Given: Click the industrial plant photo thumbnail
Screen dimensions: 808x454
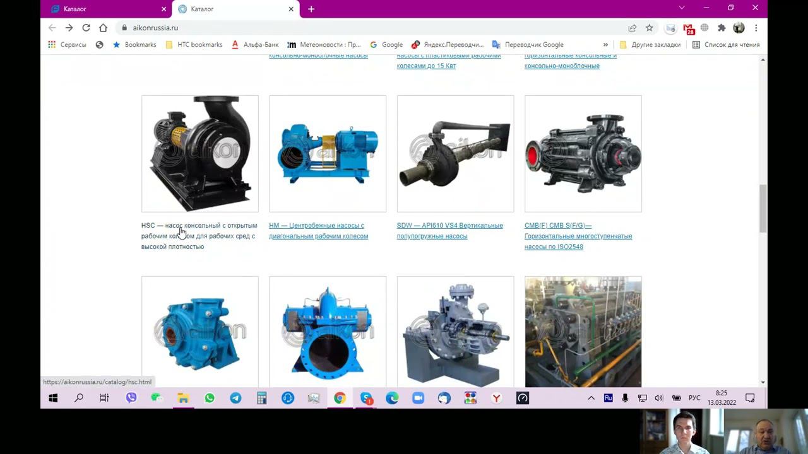Looking at the screenshot, I should click(x=583, y=332).
